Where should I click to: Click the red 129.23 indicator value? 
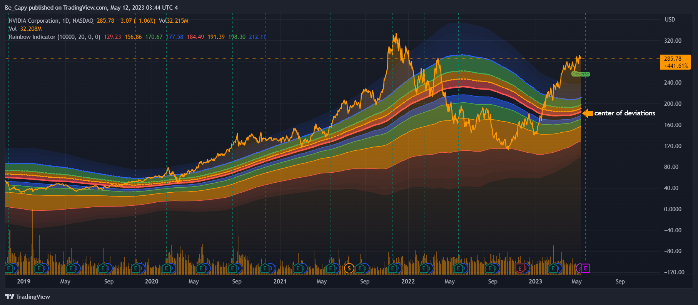112,37
